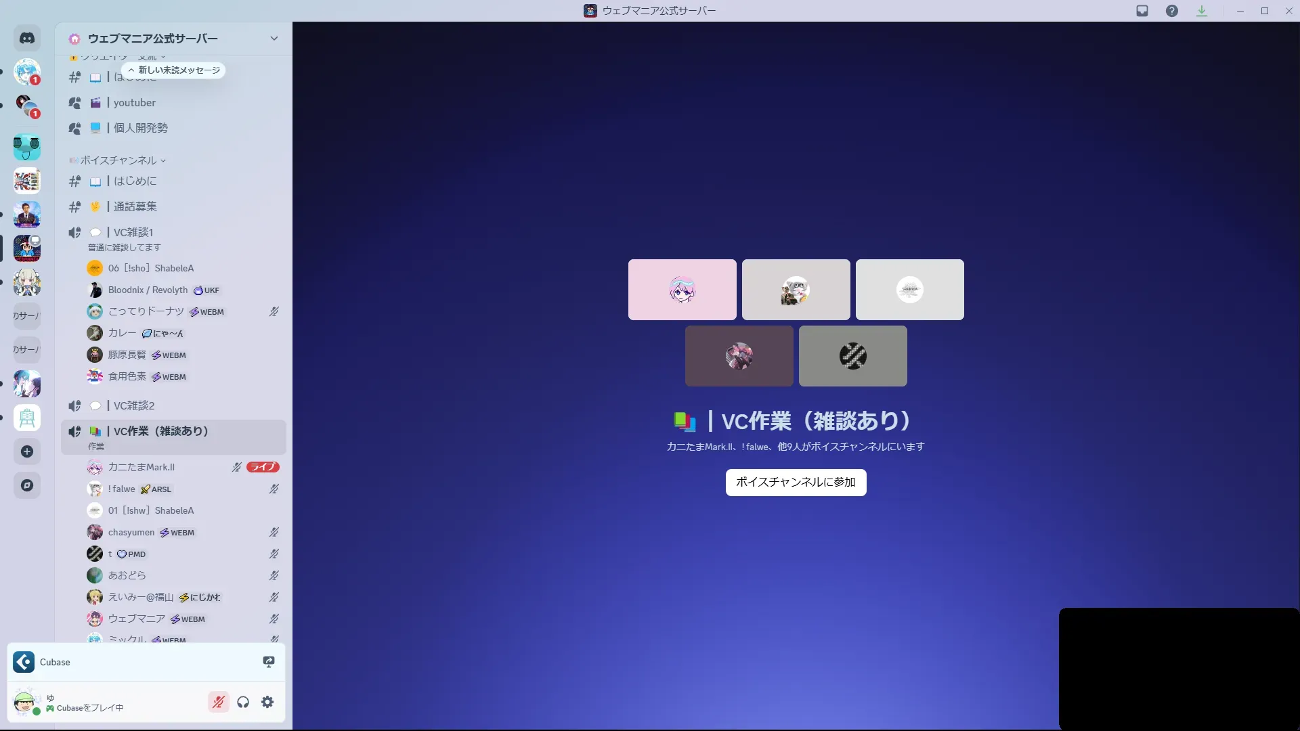
Task: Toggle deafen headphones button
Action: pyautogui.click(x=243, y=702)
